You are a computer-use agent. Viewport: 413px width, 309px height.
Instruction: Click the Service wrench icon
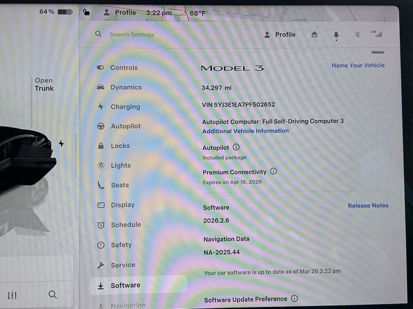[x=100, y=266]
